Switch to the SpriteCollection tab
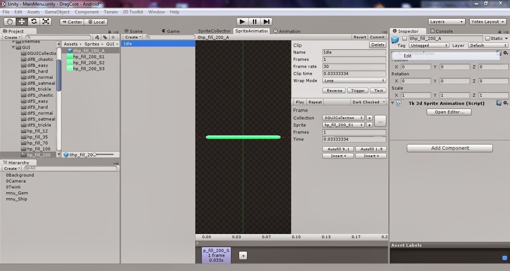The height and width of the screenshot is (271, 510). [214, 31]
